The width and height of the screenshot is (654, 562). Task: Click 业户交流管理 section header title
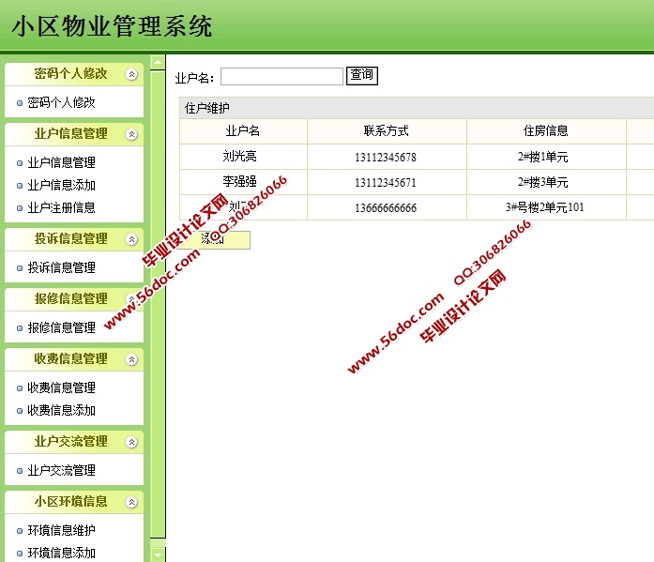click(x=71, y=442)
